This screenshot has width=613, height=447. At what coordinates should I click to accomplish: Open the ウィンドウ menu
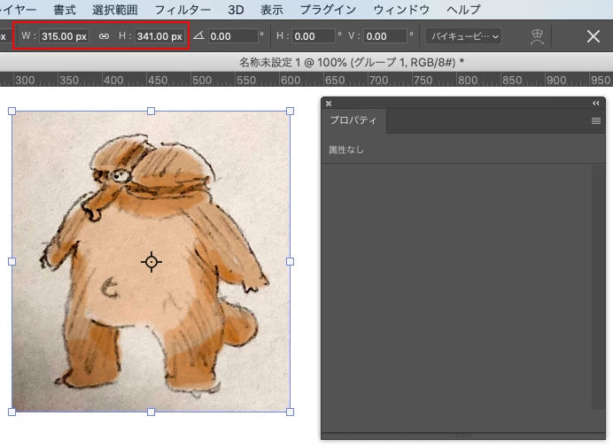coord(401,10)
